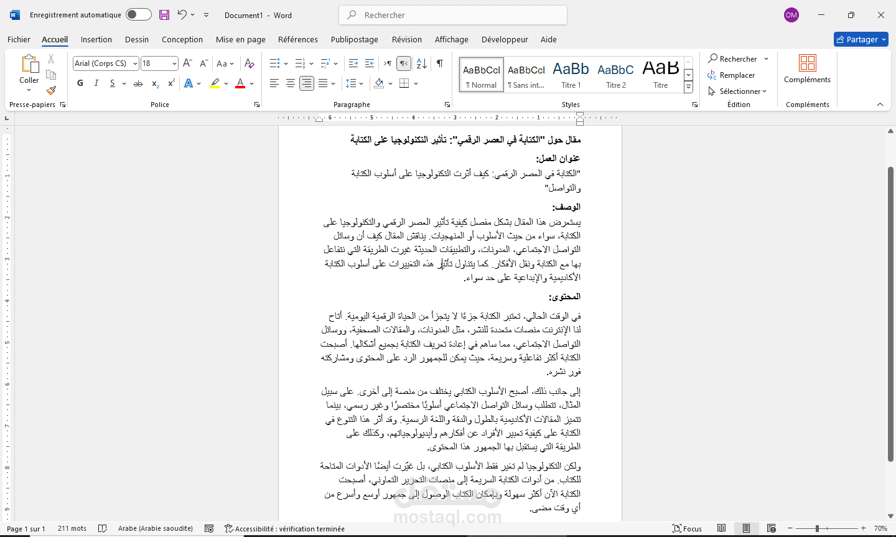Decrease font size with the small A icon
Screen dimensions: 896x537
coord(203,63)
